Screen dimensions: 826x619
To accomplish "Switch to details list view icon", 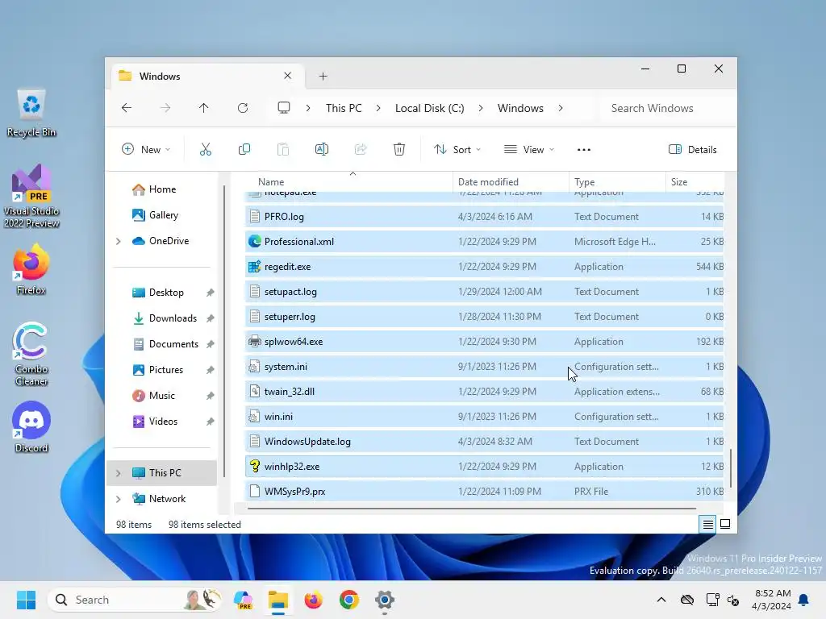I will (707, 524).
